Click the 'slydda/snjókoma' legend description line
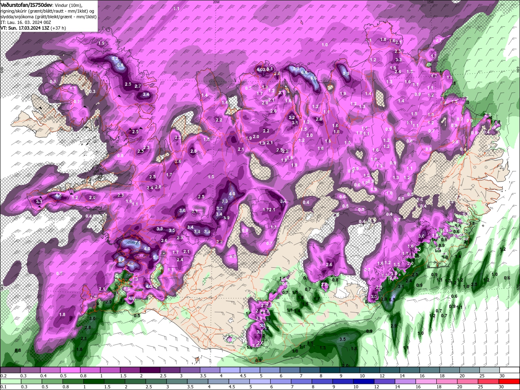 tap(48, 16)
